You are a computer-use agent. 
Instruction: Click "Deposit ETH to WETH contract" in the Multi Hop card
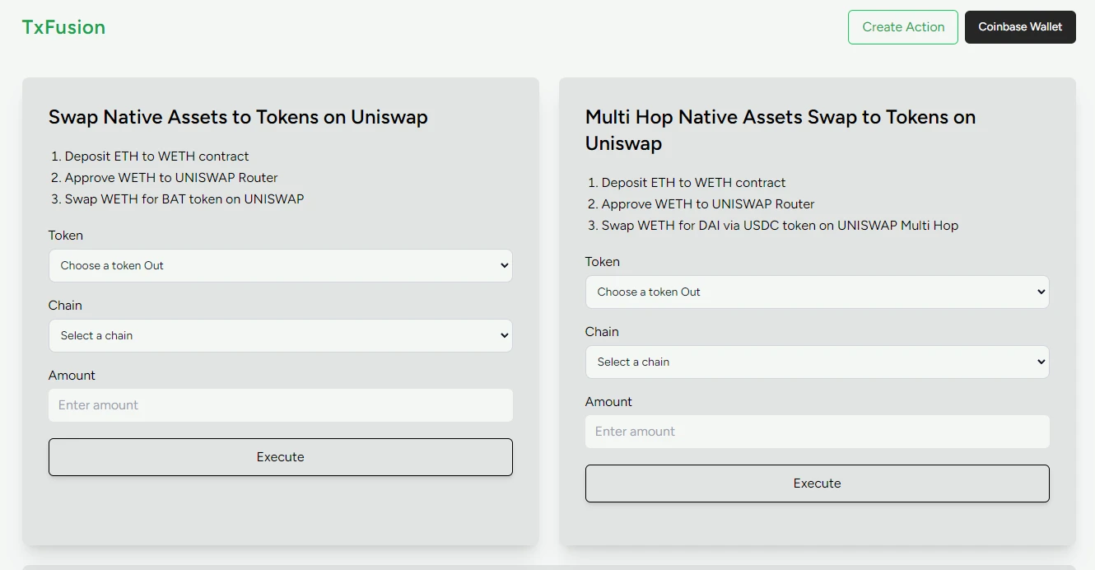tap(693, 183)
